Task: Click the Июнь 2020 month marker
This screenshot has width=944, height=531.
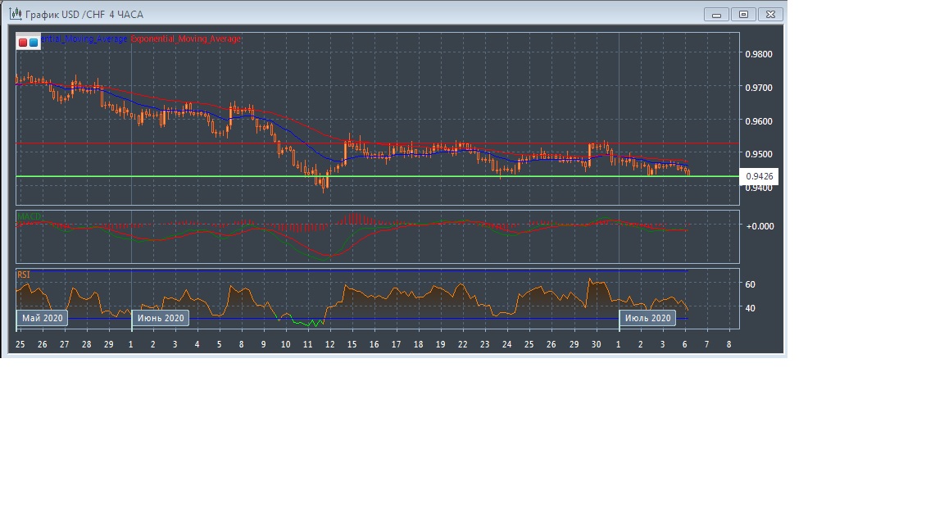Action: (x=161, y=318)
